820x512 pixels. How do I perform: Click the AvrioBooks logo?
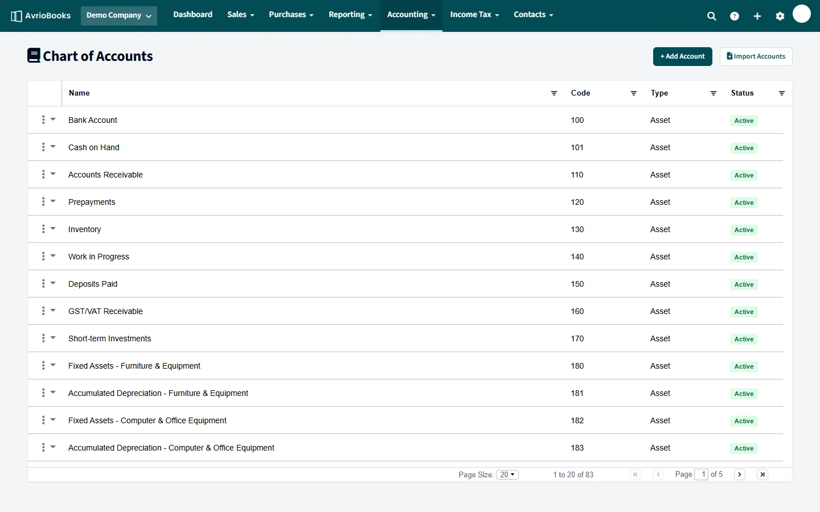tap(41, 16)
